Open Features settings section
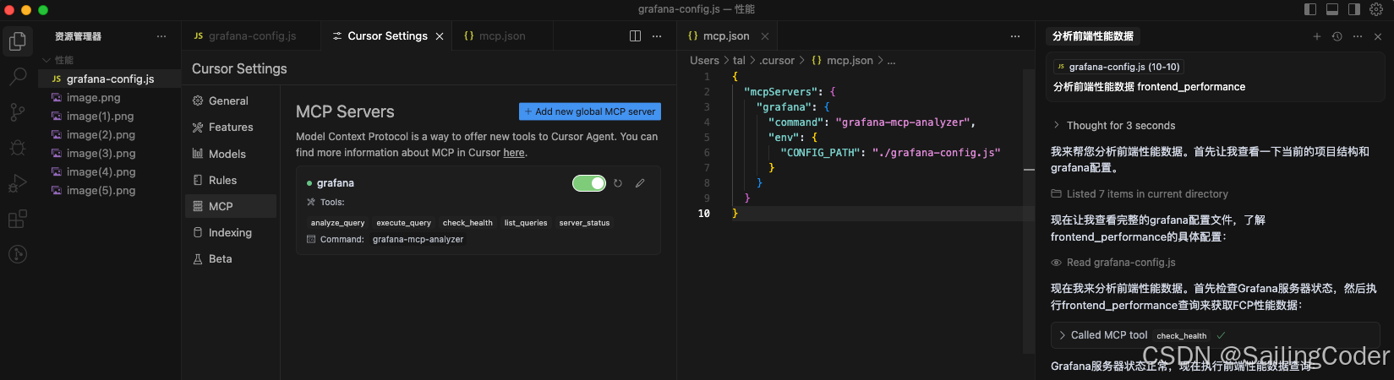This screenshot has height=380, width=1394. [x=231, y=127]
